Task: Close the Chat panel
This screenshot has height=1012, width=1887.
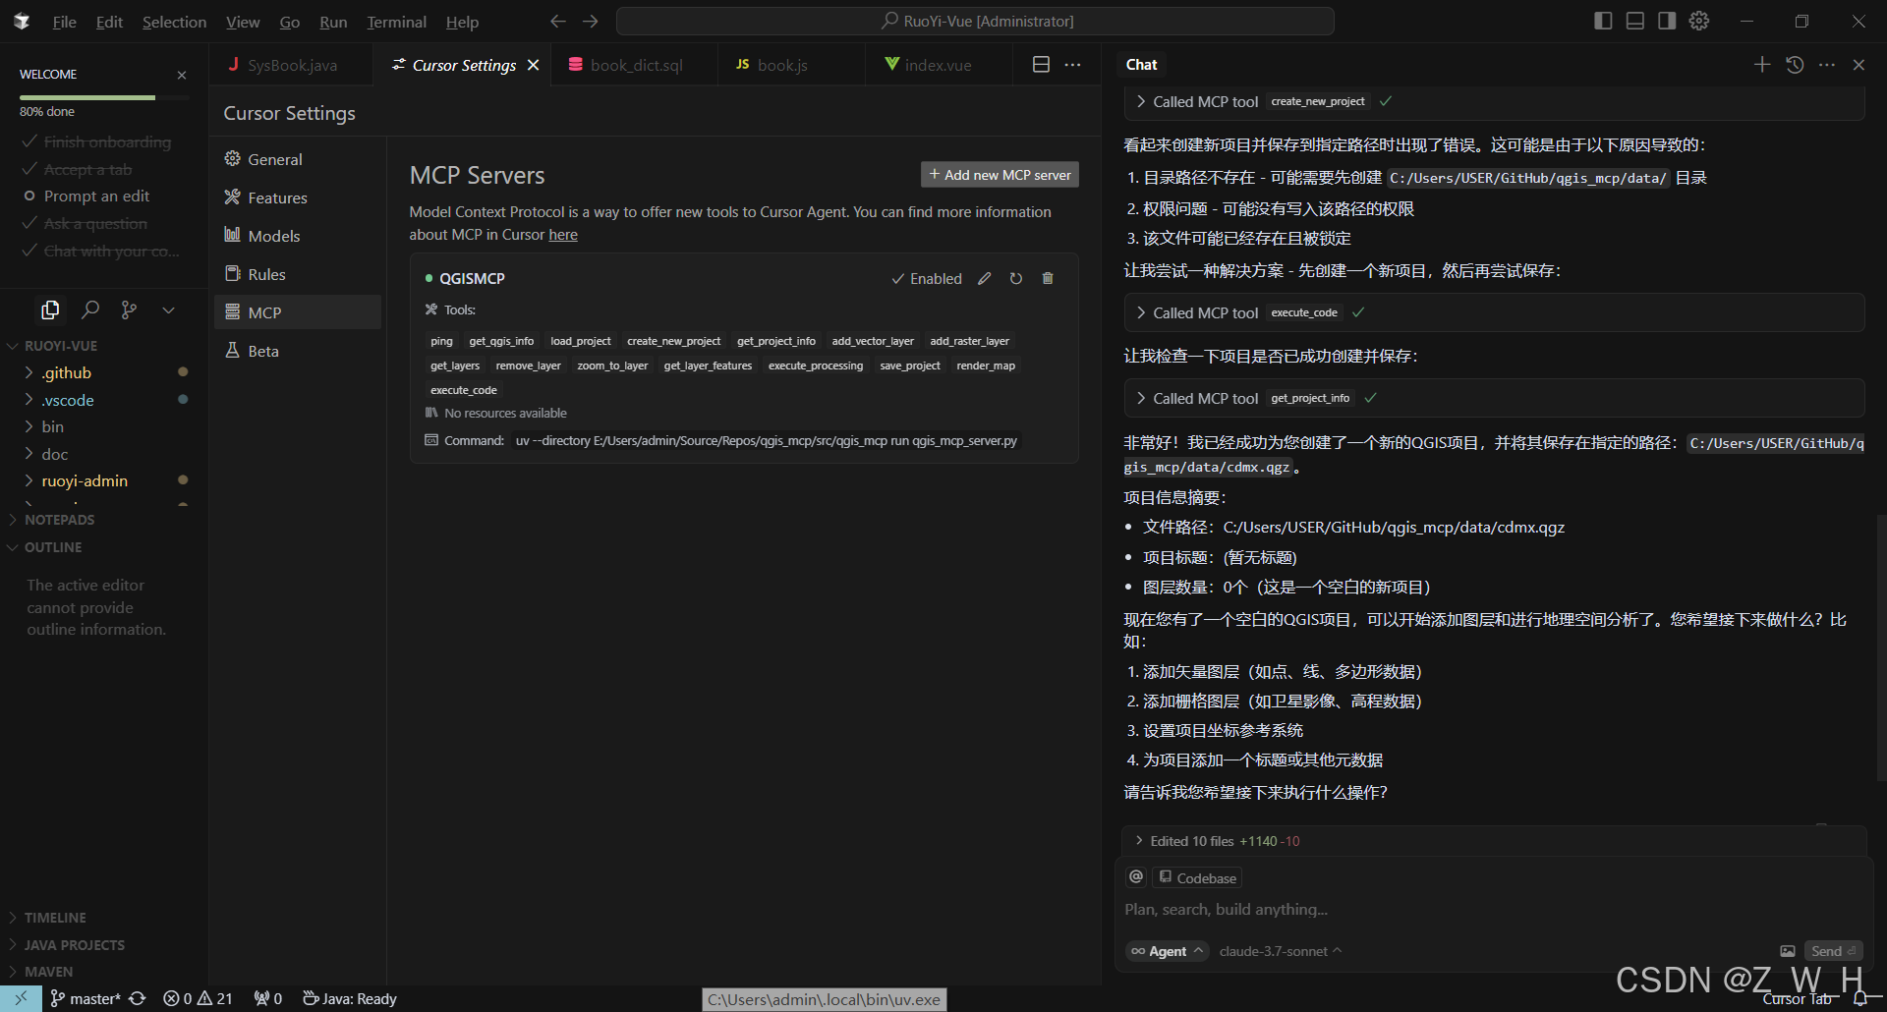Action: [x=1858, y=65]
